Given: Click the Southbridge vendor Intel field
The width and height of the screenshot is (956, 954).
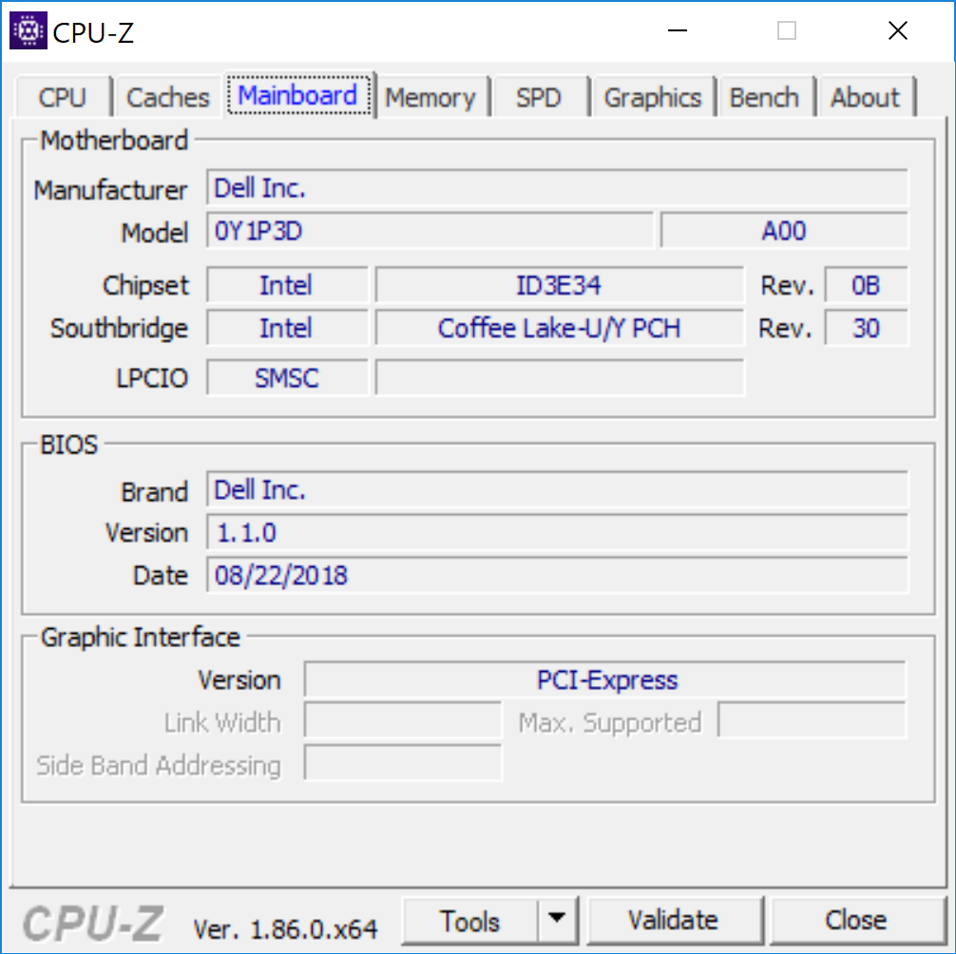Looking at the screenshot, I should [x=287, y=328].
